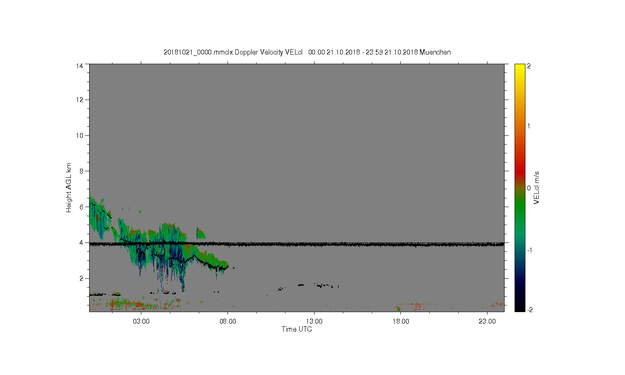This screenshot has width=625, height=375.
Task: Click the 2 km height tick label
Action: 81,278
